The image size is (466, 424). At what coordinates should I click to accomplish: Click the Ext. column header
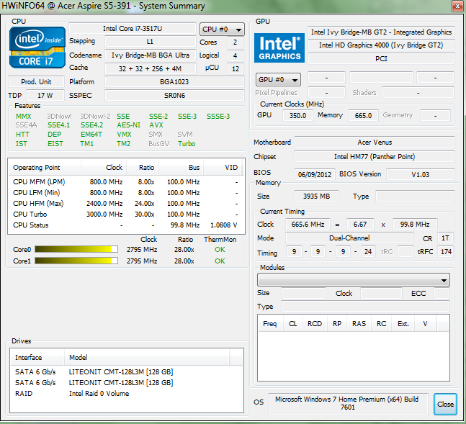click(403, 323)
